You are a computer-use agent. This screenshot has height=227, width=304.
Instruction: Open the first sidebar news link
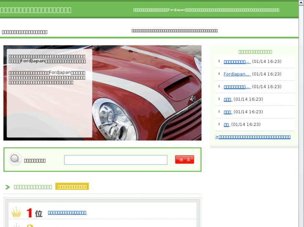coord(237,62)
